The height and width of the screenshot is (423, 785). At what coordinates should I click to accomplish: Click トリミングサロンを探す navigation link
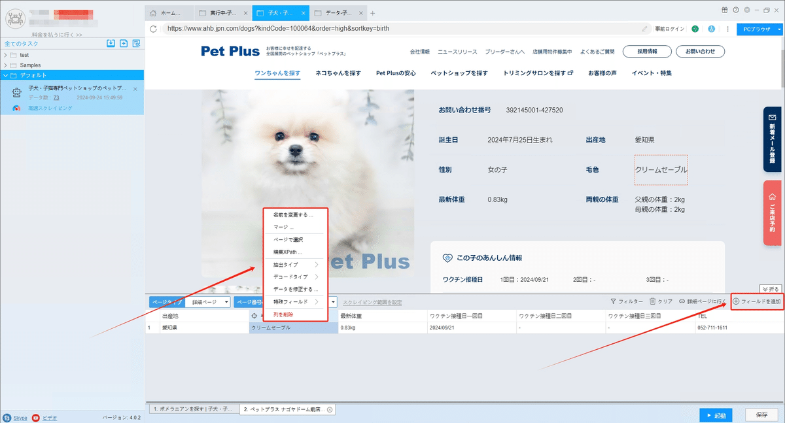pyautogui.click(x=538, y=73)
